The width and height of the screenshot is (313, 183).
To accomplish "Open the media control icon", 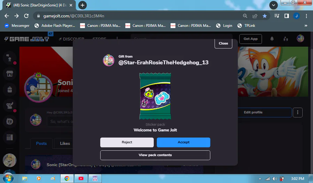I will 277,16.
